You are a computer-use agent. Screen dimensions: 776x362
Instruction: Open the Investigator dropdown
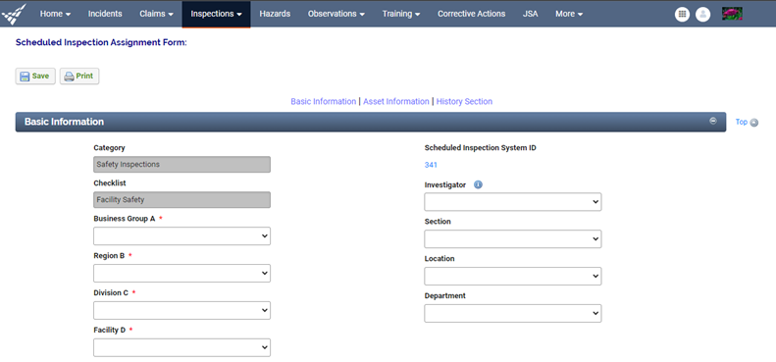click(x=513, y=202)
